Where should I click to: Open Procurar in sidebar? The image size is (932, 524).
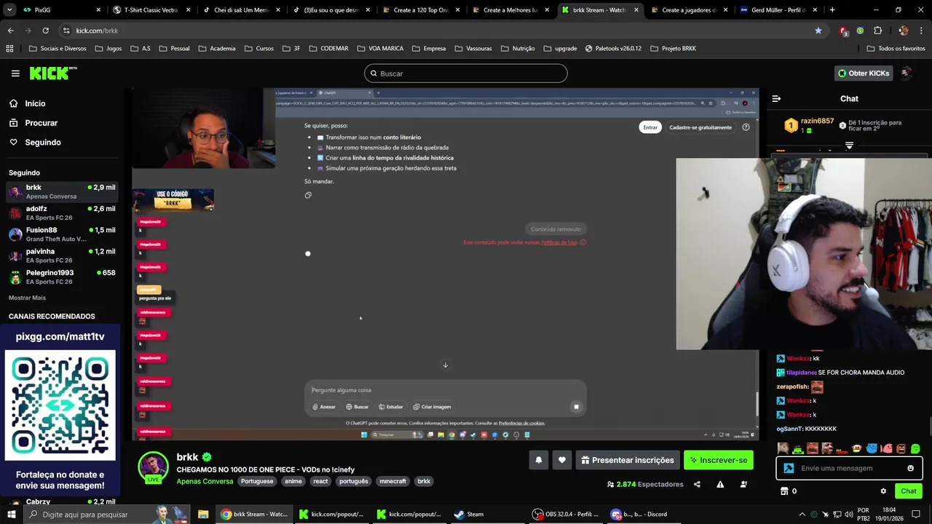tap(41, 123)
